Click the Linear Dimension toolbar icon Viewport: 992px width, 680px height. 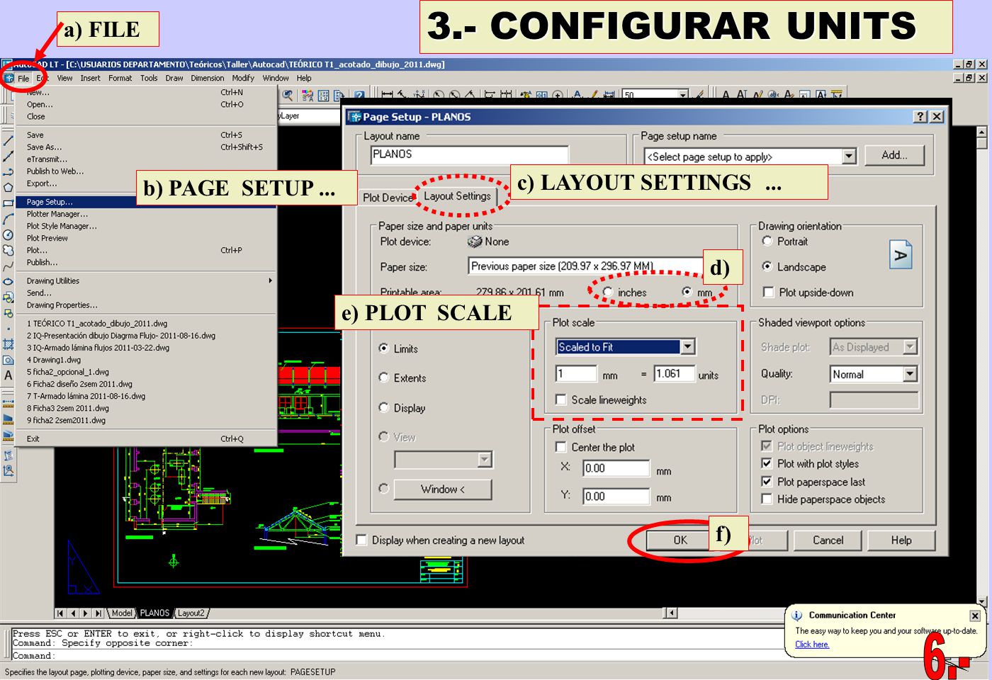click(388, 95)
